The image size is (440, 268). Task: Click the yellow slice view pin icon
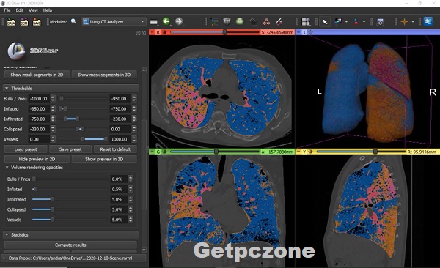[298, 152]
